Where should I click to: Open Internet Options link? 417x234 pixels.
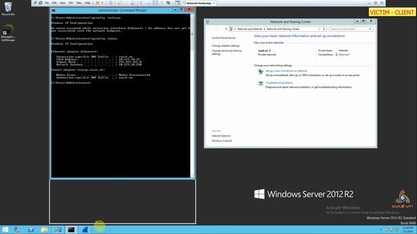click(221, 136)
